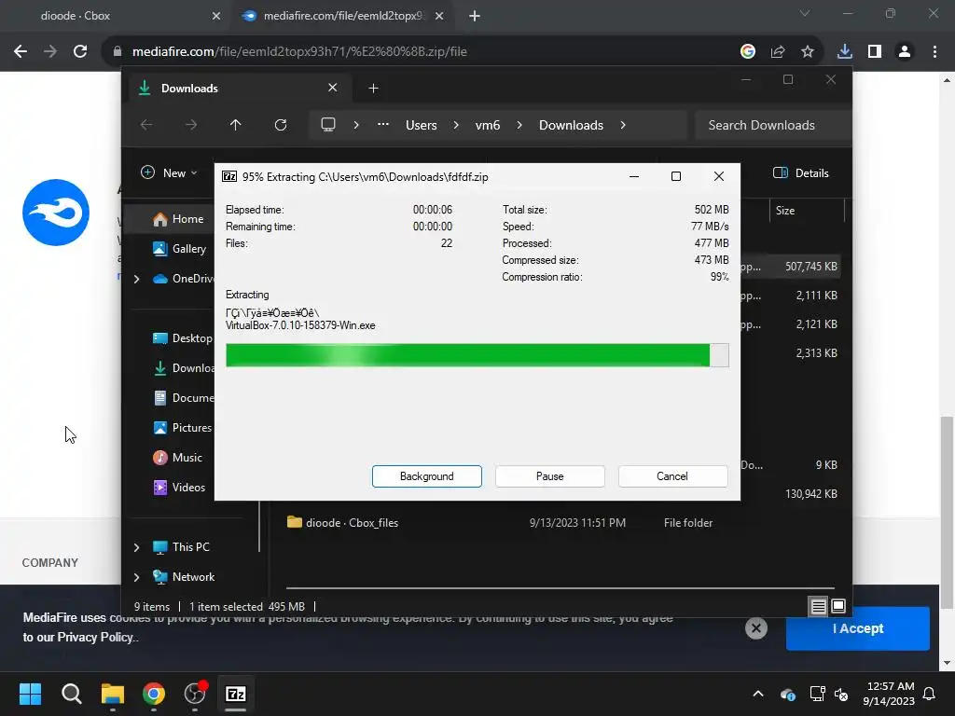Click Downloads in the breadcrumb
955x716 pixels.
click(572, 125)
